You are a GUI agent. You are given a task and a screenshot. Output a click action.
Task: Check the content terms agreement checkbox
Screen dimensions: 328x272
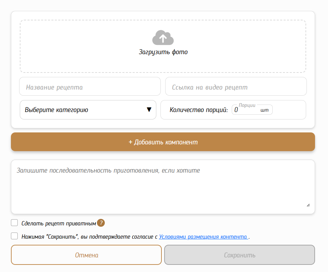(14, 236)
